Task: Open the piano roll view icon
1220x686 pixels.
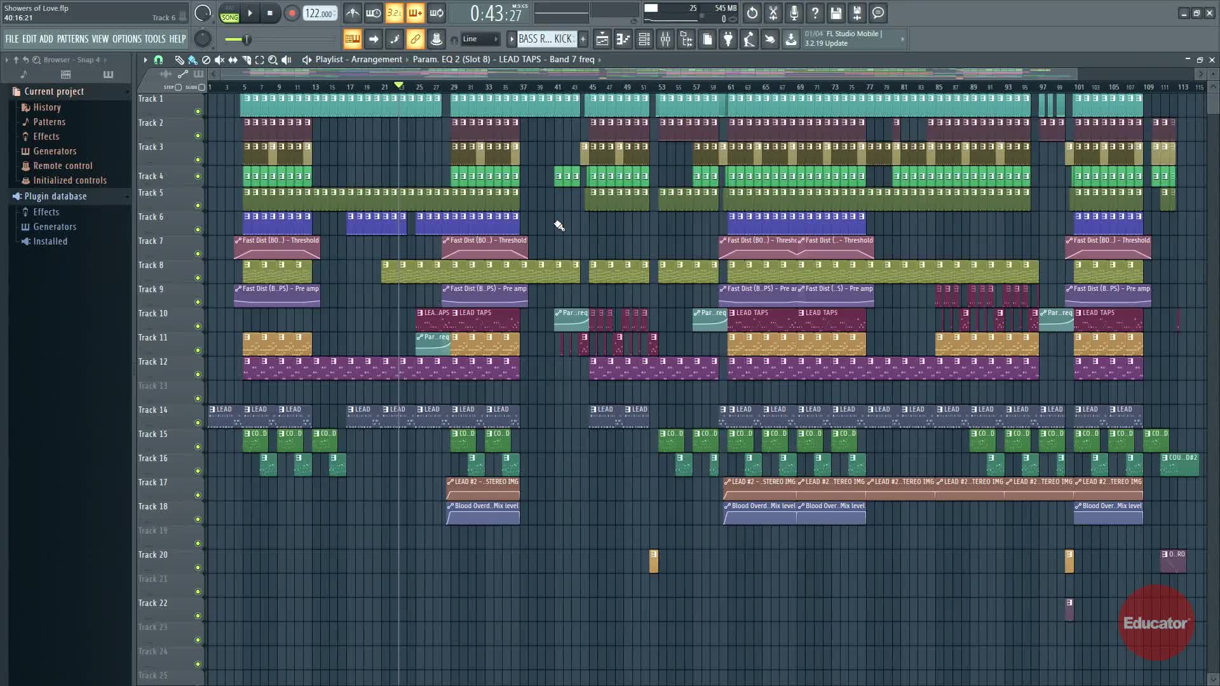Action: (x=623, y=39)
